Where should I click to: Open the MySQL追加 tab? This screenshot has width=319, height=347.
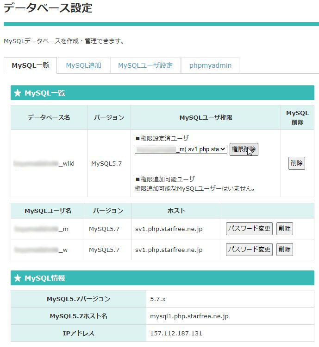tap(83, 65)
